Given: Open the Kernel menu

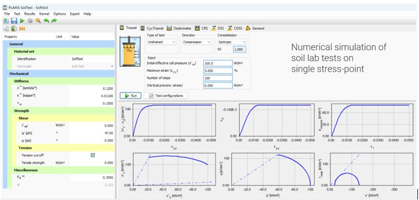Looking at the screenshot, I should coord(44,14).
